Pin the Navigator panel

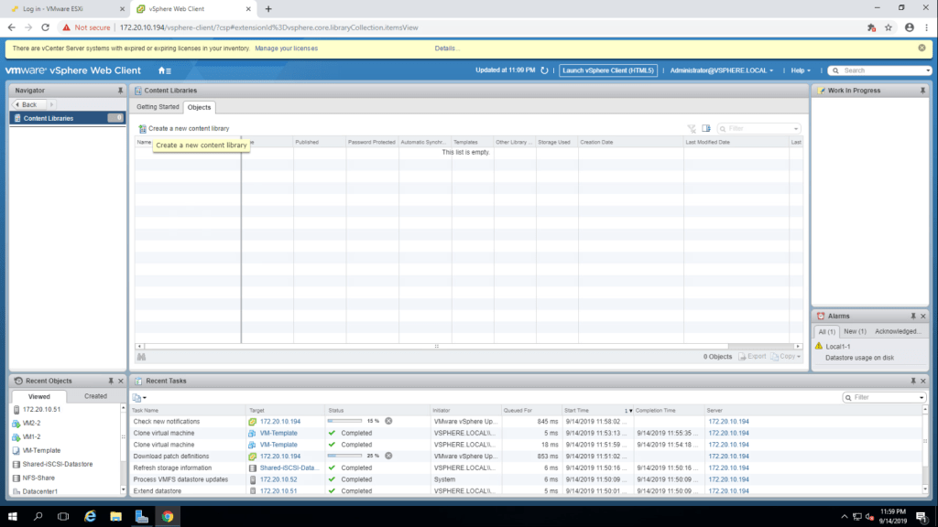[x=120, y=91]
